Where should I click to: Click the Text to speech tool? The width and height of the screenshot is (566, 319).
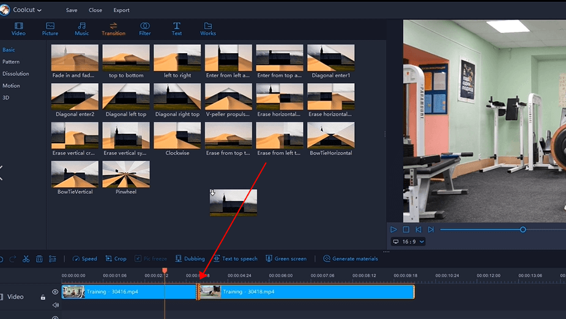236,258
